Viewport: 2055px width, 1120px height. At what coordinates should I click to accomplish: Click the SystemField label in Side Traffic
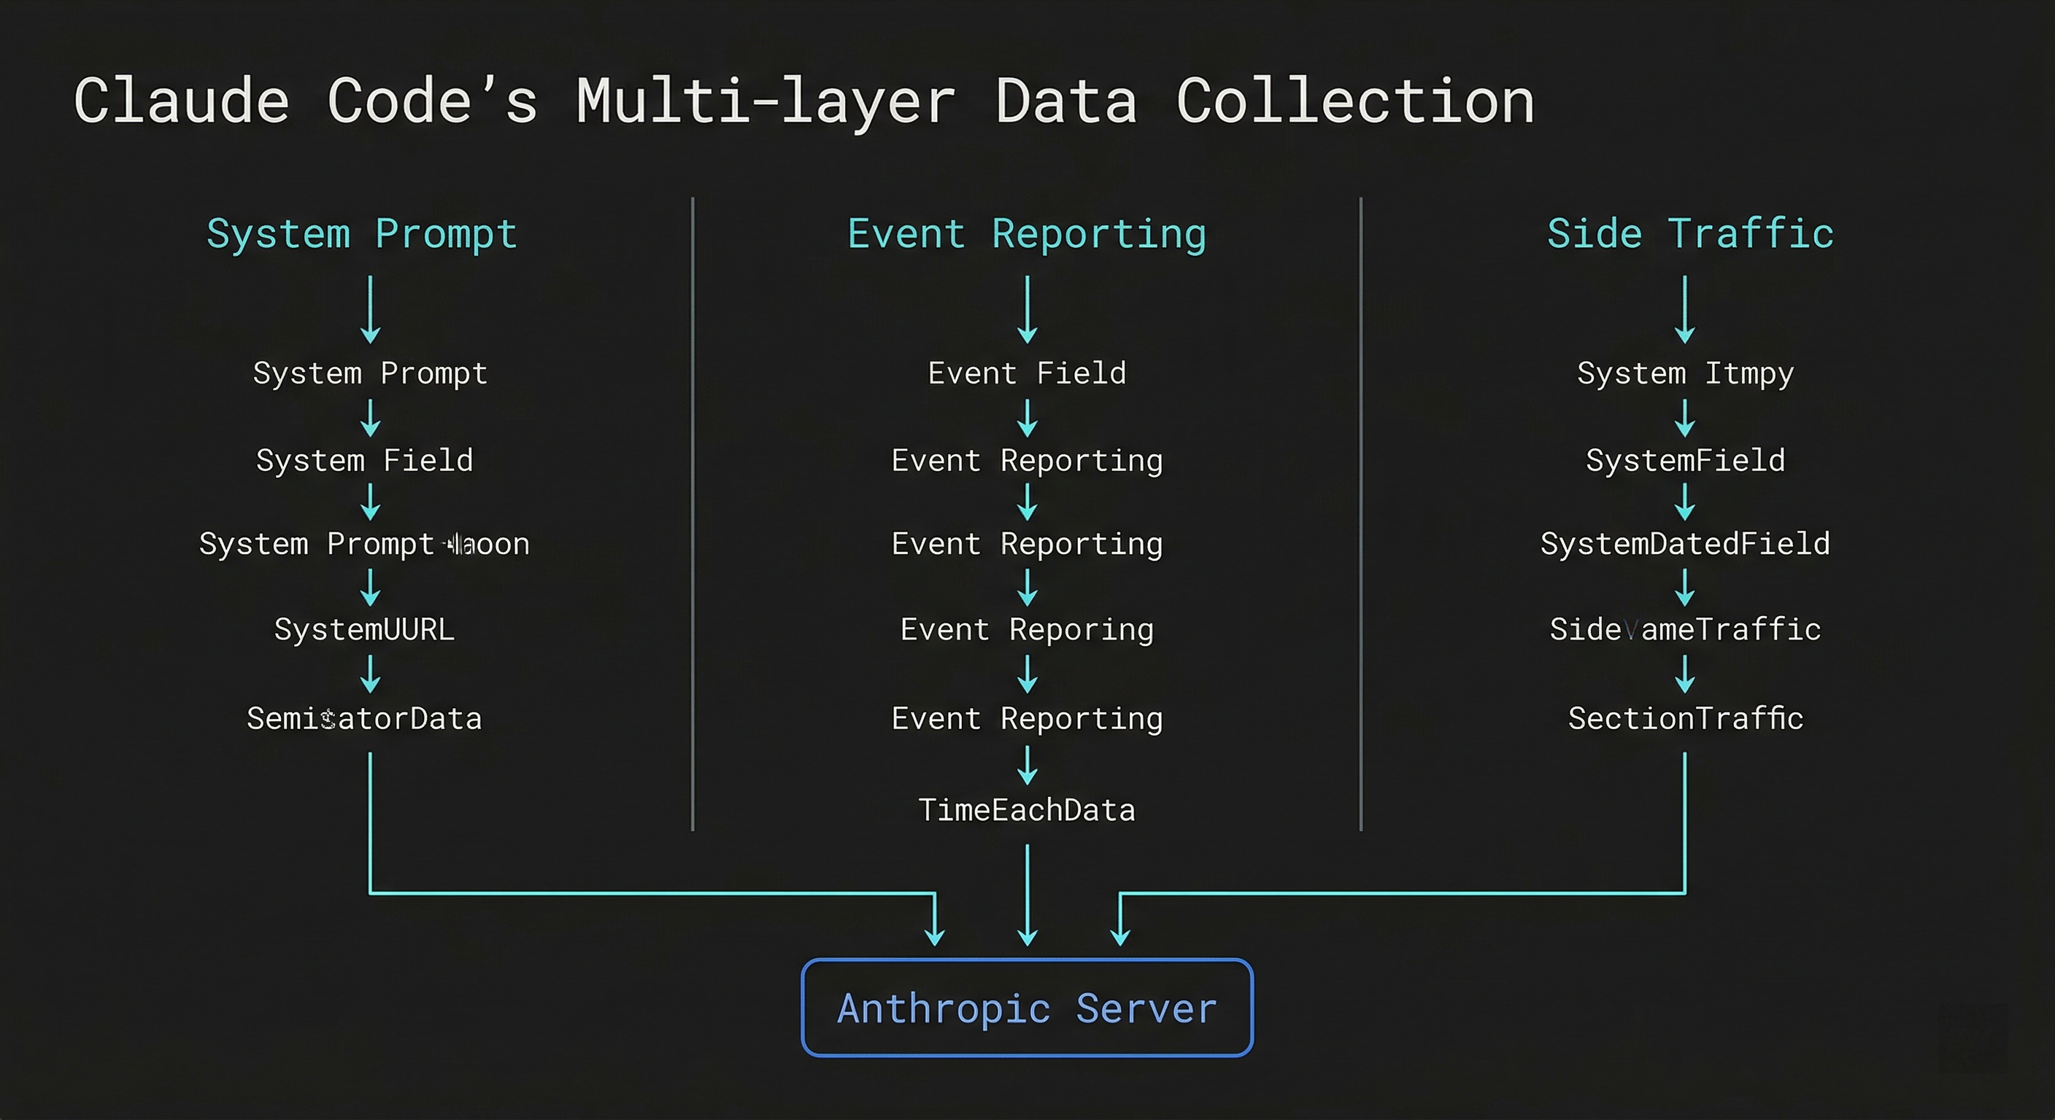click(x=1685, y=461)
